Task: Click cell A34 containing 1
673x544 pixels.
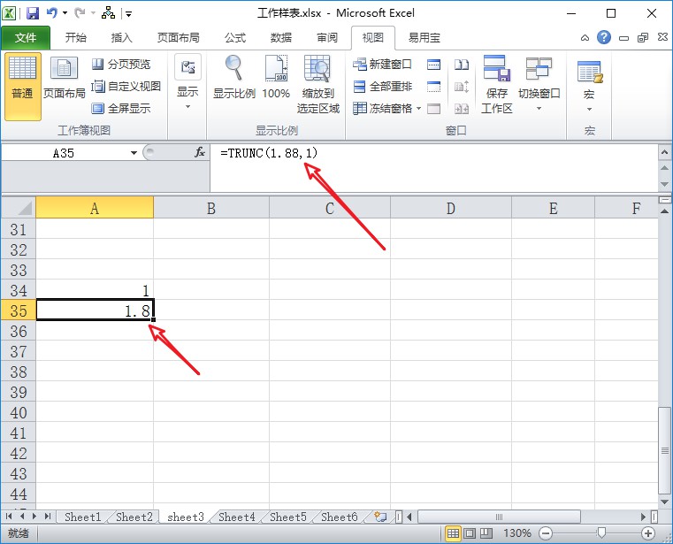Action: click(95, 290)
